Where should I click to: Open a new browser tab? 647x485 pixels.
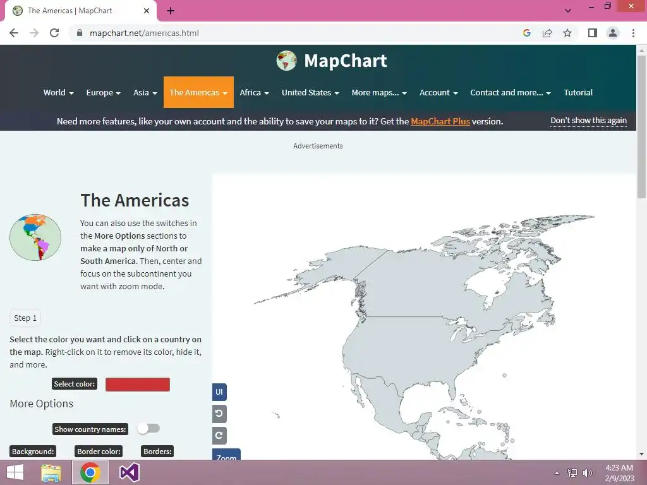(171, 11)
